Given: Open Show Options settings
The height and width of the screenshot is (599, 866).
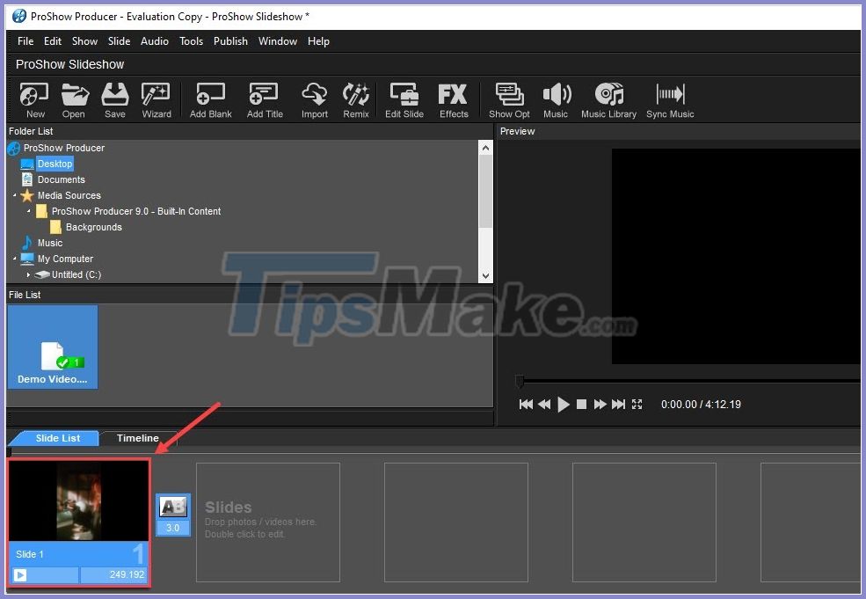Looking at the screenshot, I should (x=509, y=99).
